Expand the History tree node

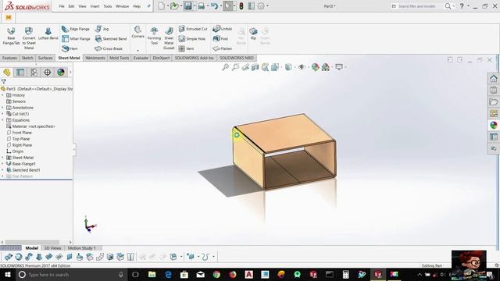coord(3,95)
